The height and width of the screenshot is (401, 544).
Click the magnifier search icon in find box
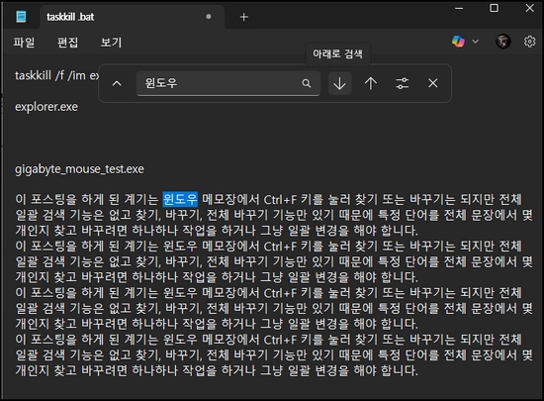[307, 83]
